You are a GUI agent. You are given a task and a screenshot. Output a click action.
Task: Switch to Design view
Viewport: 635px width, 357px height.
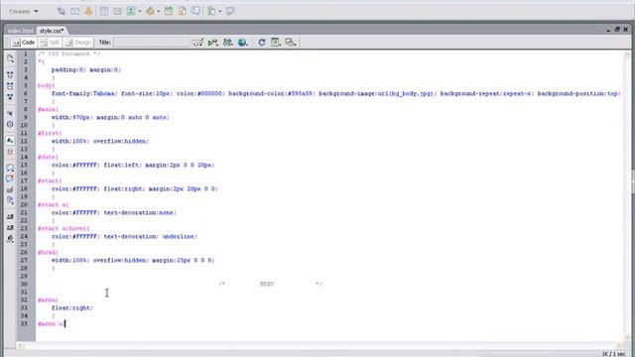pos(78,42)
